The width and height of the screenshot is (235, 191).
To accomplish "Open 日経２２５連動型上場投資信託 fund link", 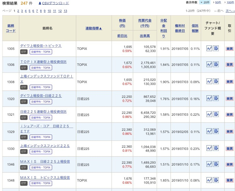I will (43, 112).
